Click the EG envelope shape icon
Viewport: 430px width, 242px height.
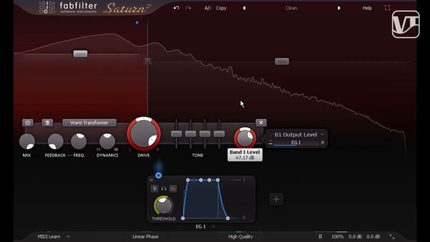(173, 188)
